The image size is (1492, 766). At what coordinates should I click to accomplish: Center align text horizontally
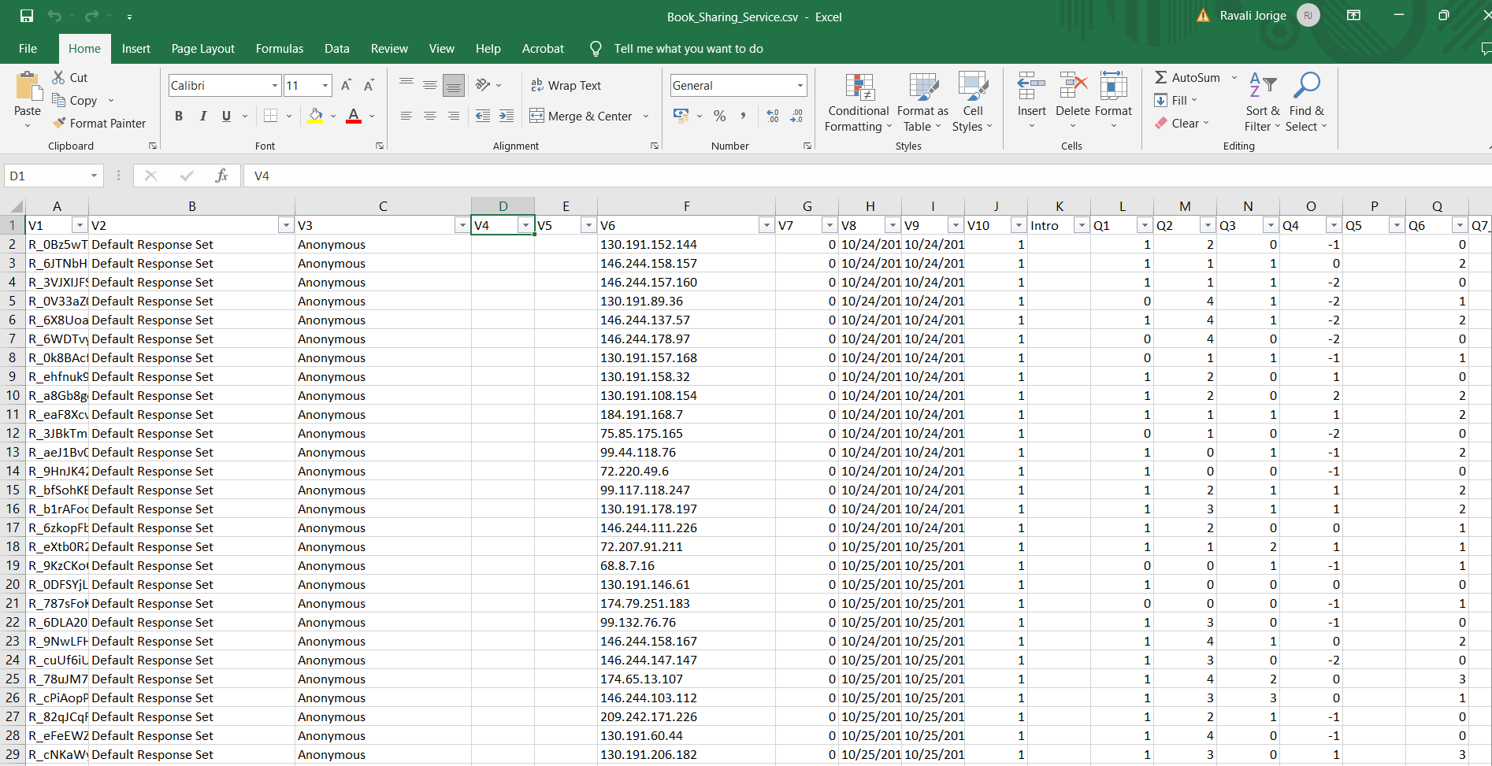pyautogui.click(x=430, y=116)
